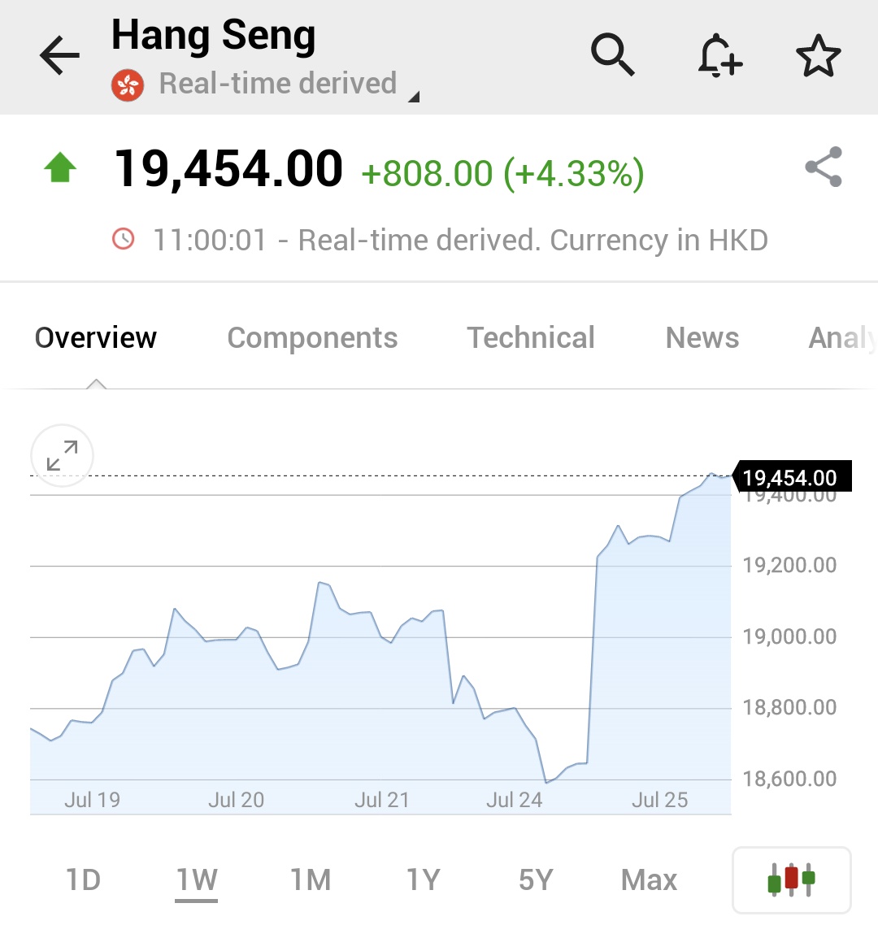The height and width of the screenshot is (951, 878).
Task: Tap the red clock icon
Action: [124, 239]
